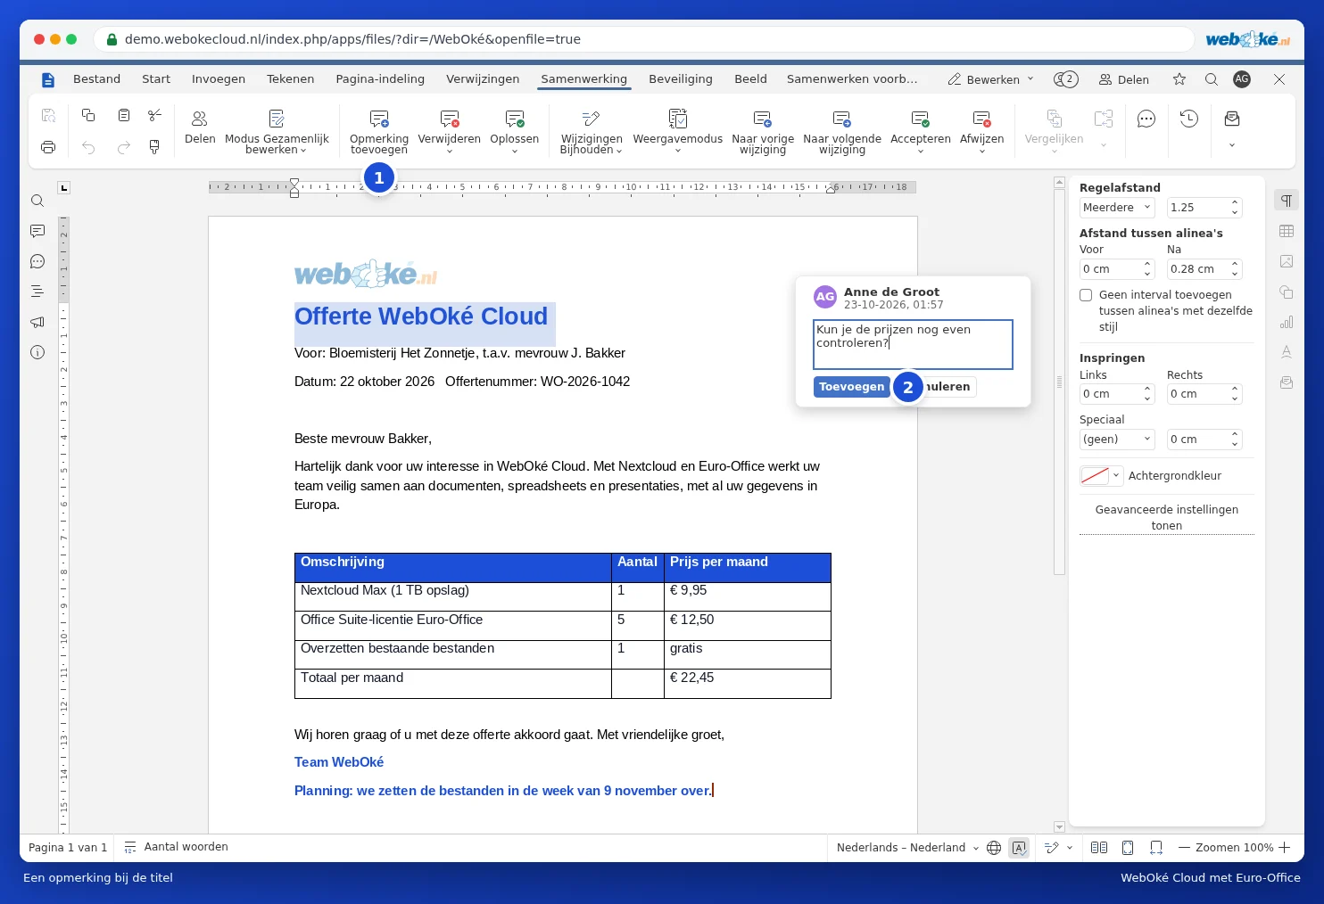Click the Achtergrondkleur color swatch

point(1095,476)
